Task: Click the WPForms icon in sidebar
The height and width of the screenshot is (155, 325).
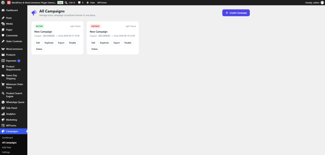Action: pyautogui.click(x=3, y=126)
